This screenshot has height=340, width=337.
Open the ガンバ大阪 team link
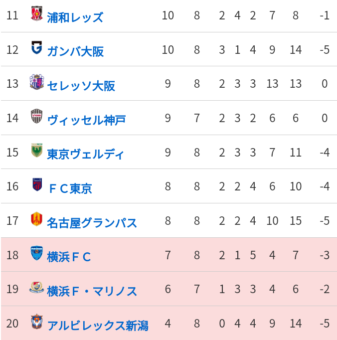[75, 52]
